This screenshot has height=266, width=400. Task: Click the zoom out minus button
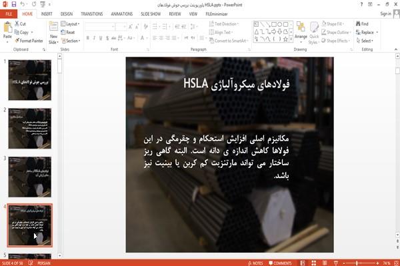[344, 263]
